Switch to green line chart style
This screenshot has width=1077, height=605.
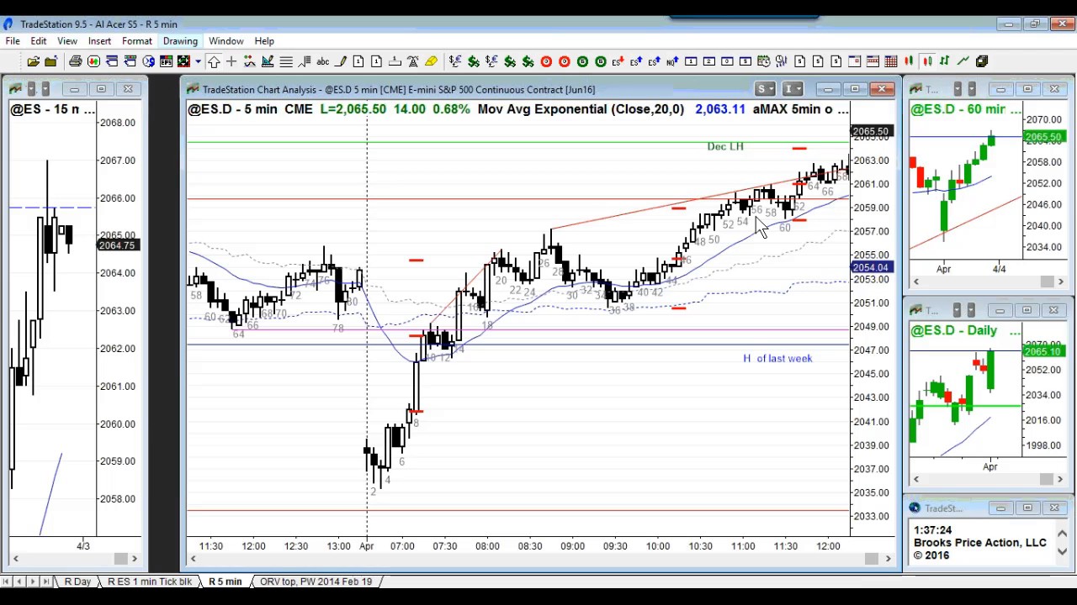tap(963, 61)
